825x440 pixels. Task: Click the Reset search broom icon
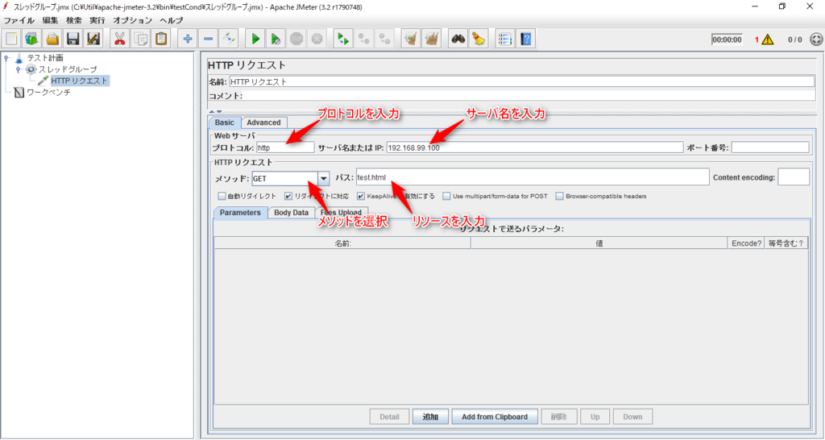coord(479,39)
